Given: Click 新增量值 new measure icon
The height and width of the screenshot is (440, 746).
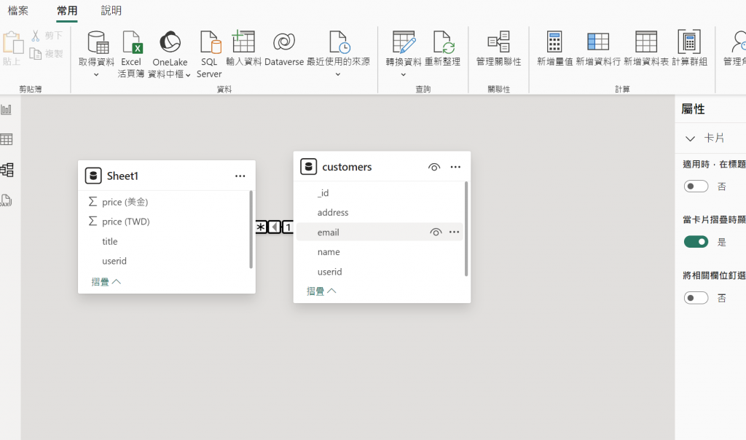Looking at the screenshot, I should coord(554,42).
